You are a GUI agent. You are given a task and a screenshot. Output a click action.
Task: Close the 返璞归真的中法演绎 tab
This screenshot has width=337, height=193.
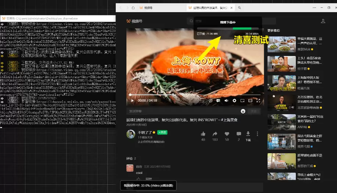point(232,8)
